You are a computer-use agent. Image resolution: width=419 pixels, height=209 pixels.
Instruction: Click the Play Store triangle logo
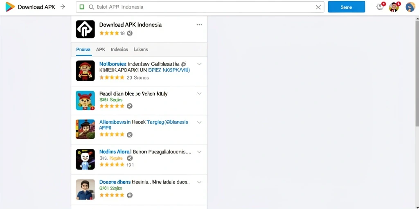10,7
